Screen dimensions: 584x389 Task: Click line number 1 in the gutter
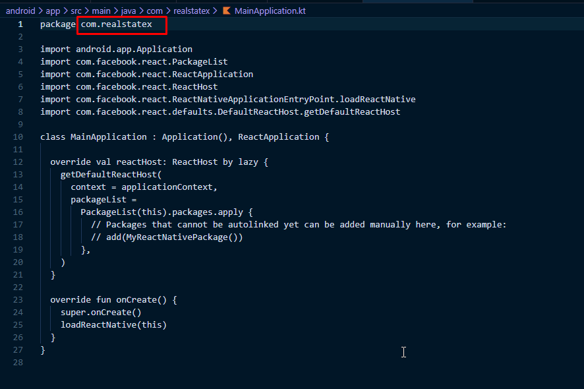(x=20, y=24)
